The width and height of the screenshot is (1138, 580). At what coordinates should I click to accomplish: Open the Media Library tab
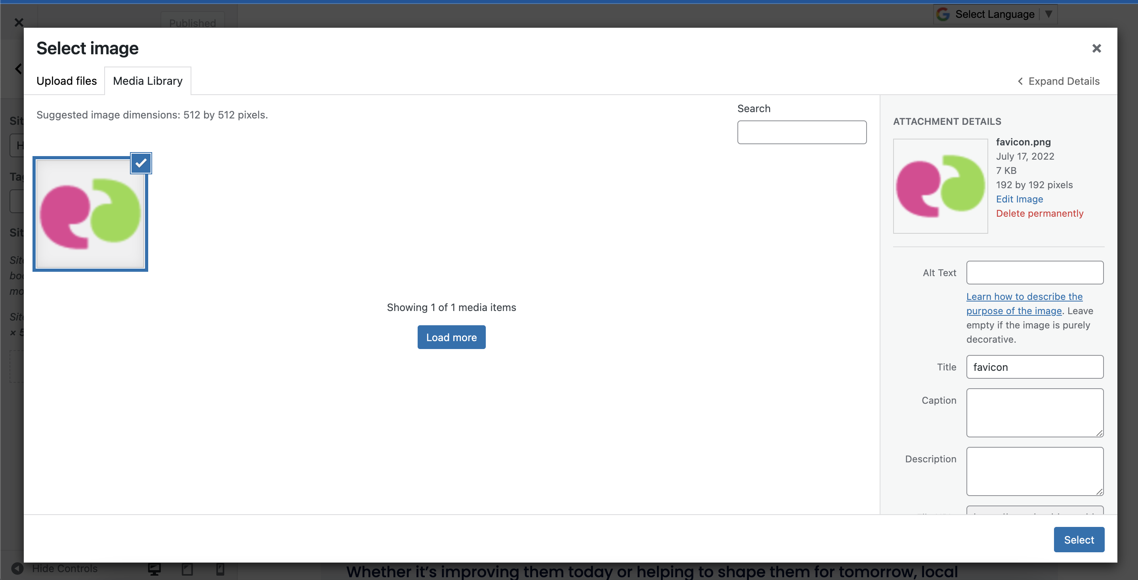point(147,81)
